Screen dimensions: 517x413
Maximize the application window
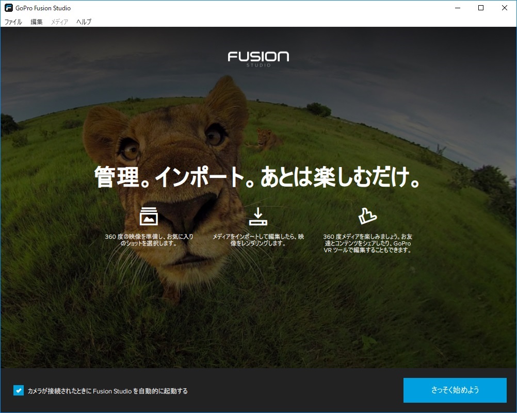[481, 8]
